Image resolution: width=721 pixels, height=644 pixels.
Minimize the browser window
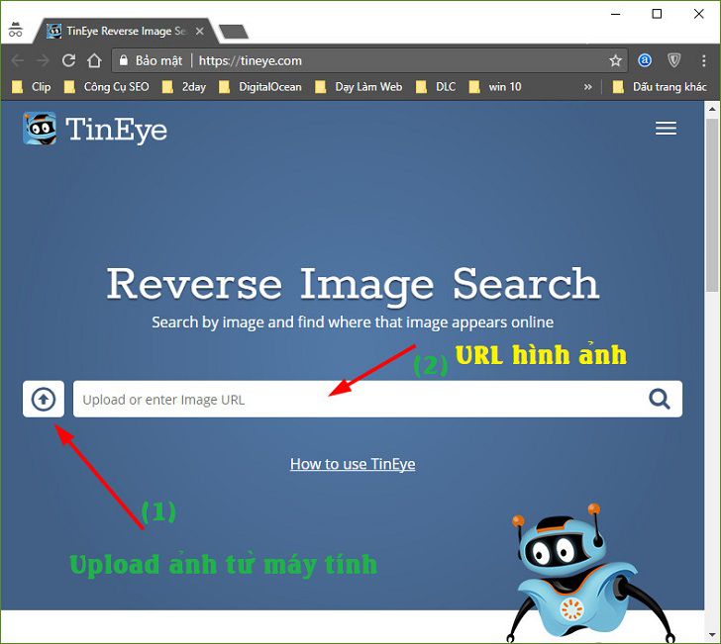click(x=616, y=14)
